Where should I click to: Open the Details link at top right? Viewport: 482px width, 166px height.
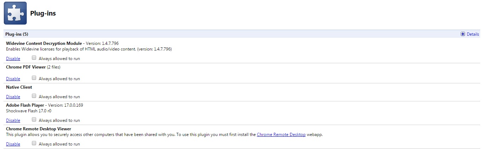tap(473, 34)
